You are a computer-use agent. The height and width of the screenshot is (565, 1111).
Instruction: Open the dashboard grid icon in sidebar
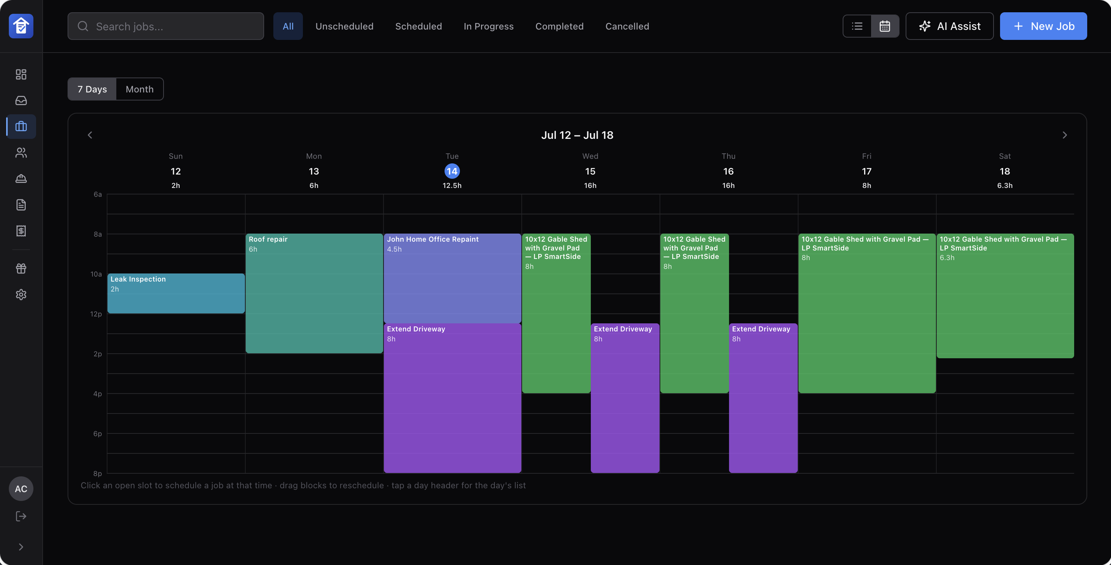tap(21, 74)
